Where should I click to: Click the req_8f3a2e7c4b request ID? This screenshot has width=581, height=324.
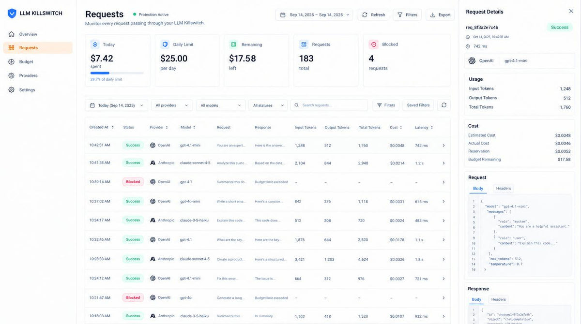[482, 28]
